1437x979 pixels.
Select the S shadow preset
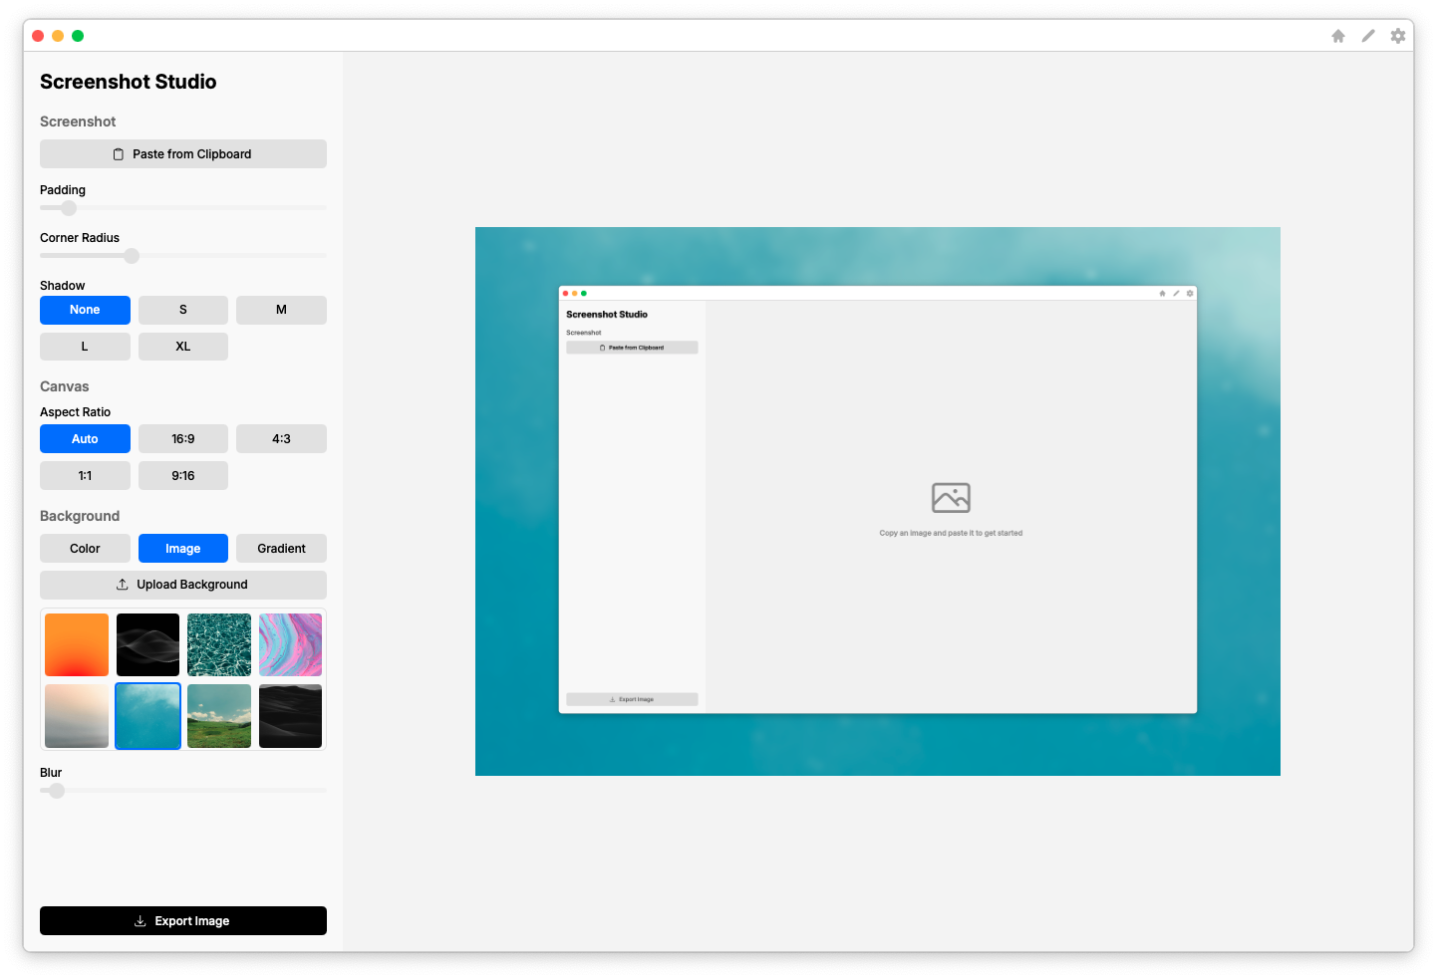182,310
